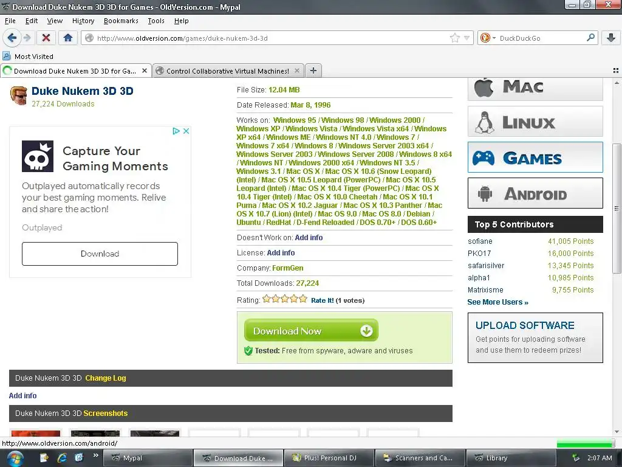Screen dimensions: 622x467
Task: Select the Linux penguin platform button
Action: click(535, 122)
